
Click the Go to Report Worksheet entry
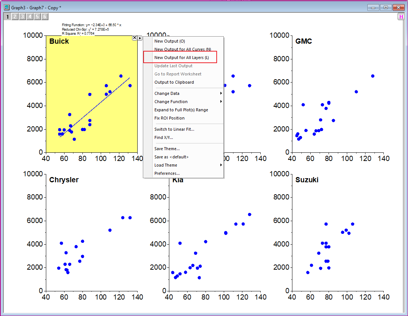tap(183, 74)
